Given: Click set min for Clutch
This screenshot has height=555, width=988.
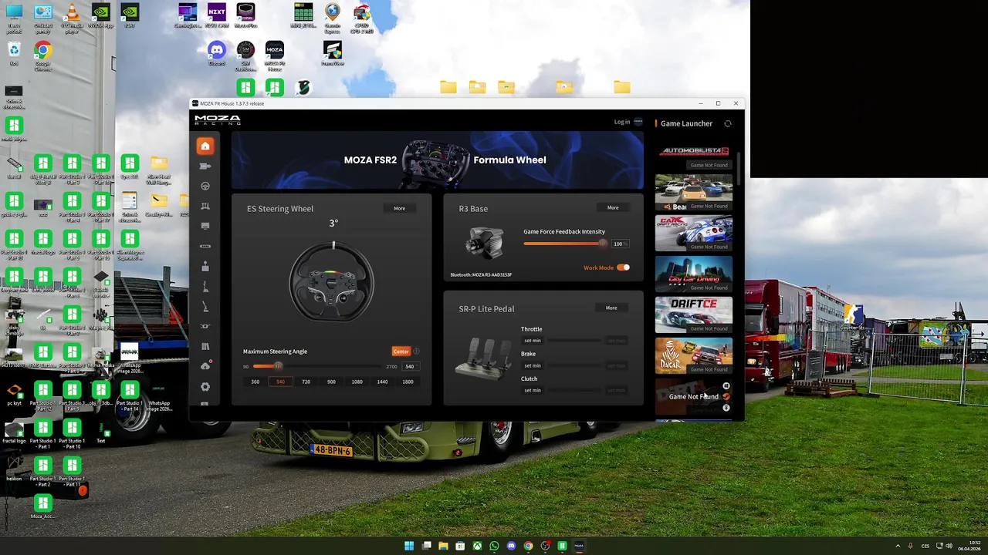Looking at the screenshot, I should coord(533,390).
